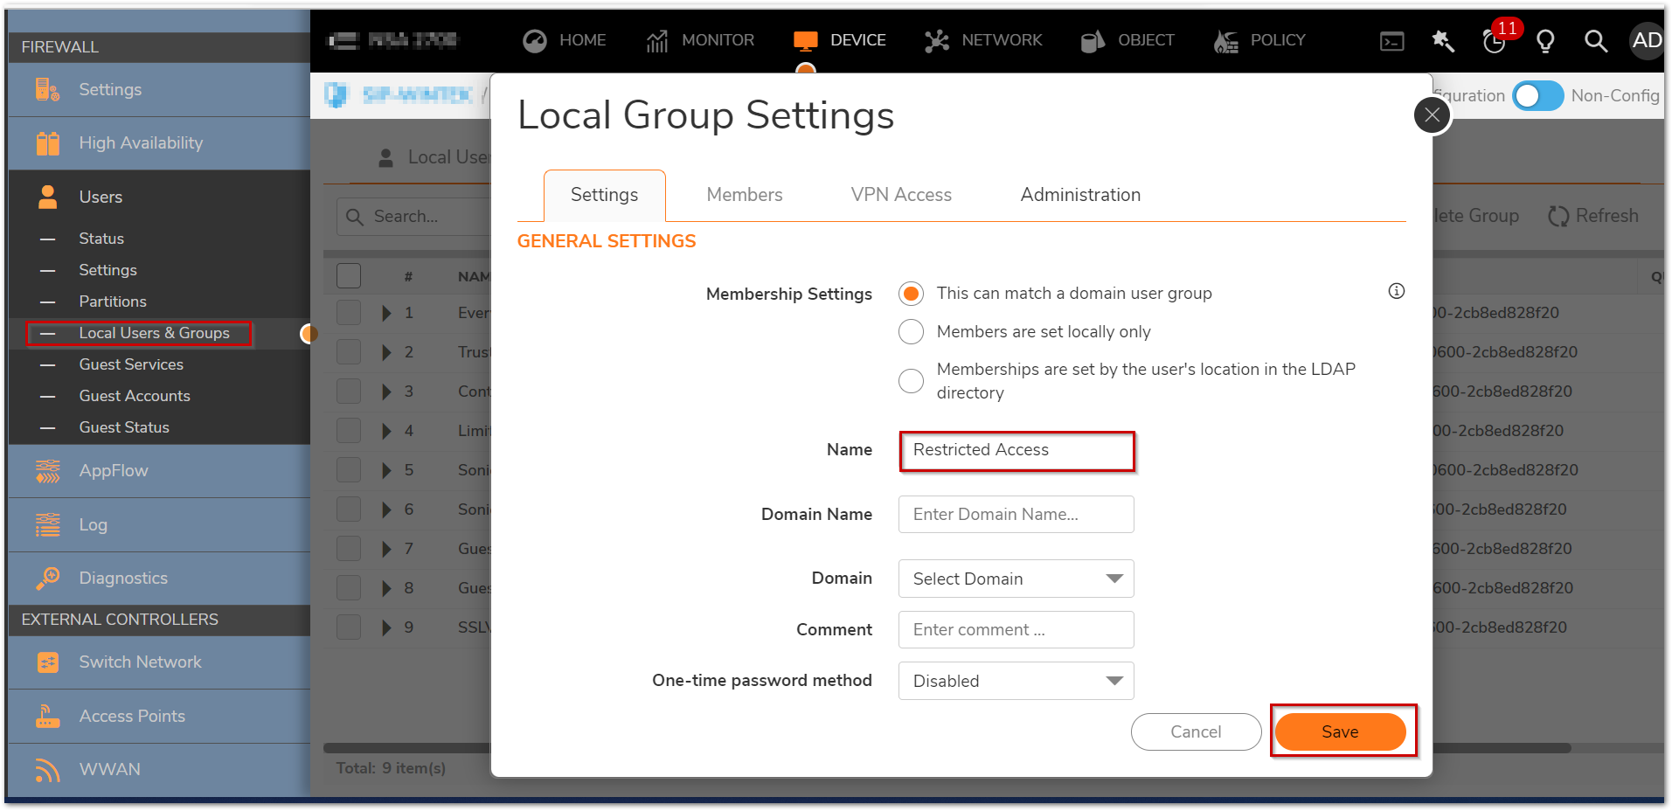
Task: Open the AD user avatar menu
Action: coord(1647,40)
